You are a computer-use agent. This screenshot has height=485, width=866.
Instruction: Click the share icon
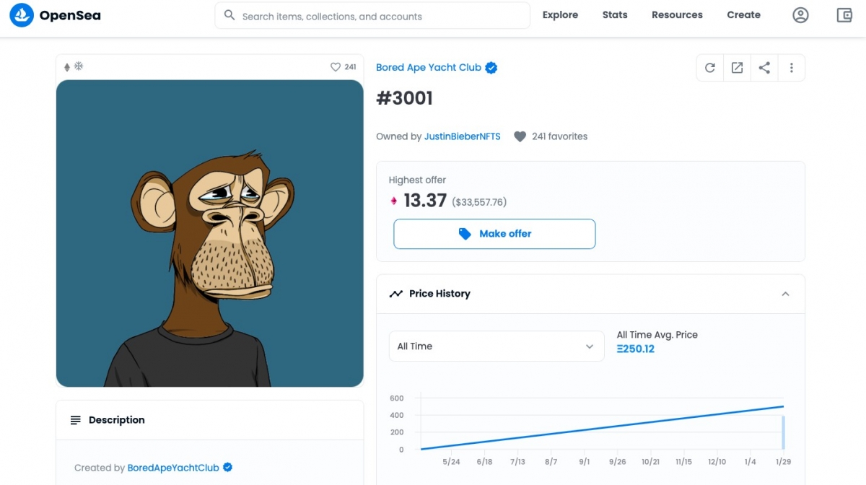[764, 68]
